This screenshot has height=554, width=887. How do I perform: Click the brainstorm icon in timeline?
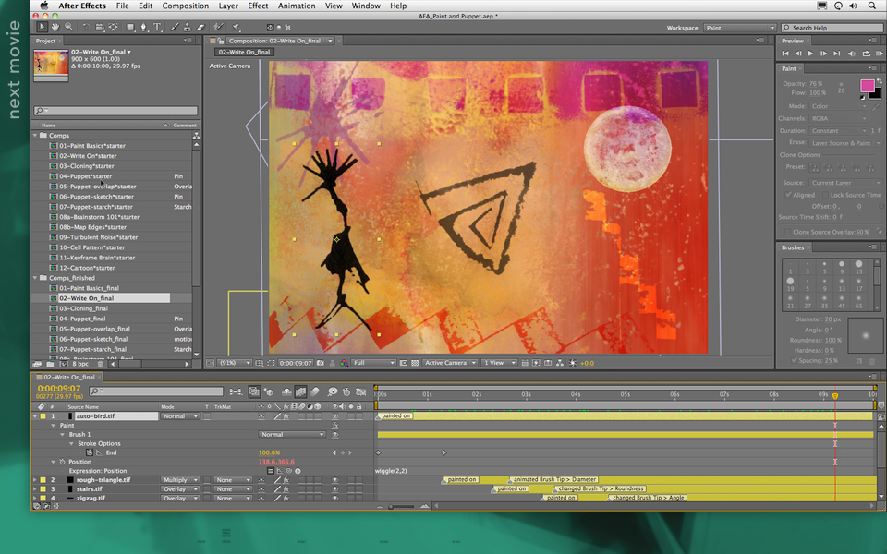coord(333,391)
